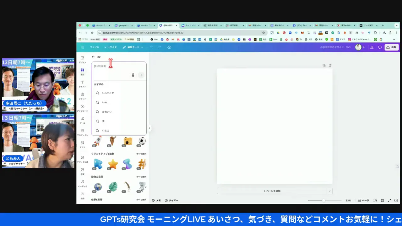Click the 共有 share button
Viewport: 402px width, 226px height.
point(392,47)
